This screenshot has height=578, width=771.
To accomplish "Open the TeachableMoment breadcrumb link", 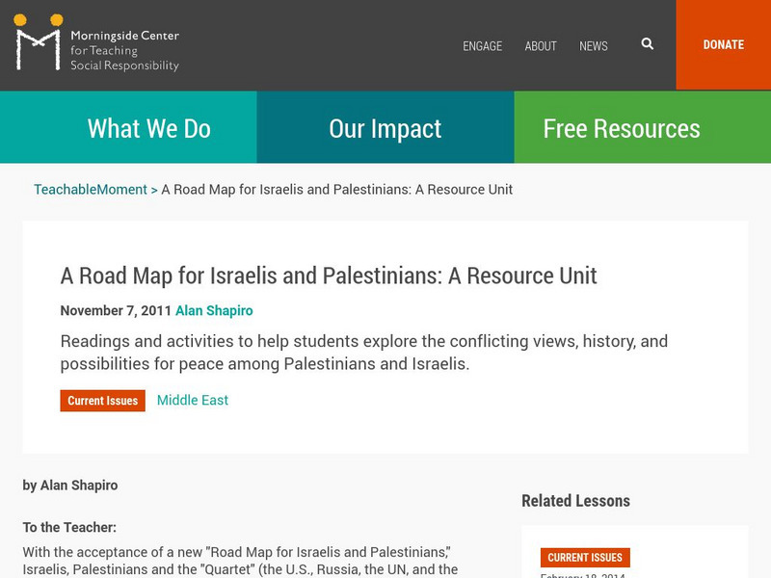I will [x=92, y=190].
